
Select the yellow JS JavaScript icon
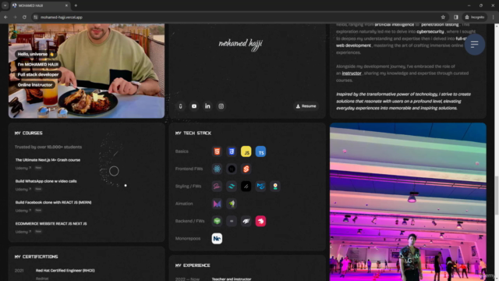246,151
